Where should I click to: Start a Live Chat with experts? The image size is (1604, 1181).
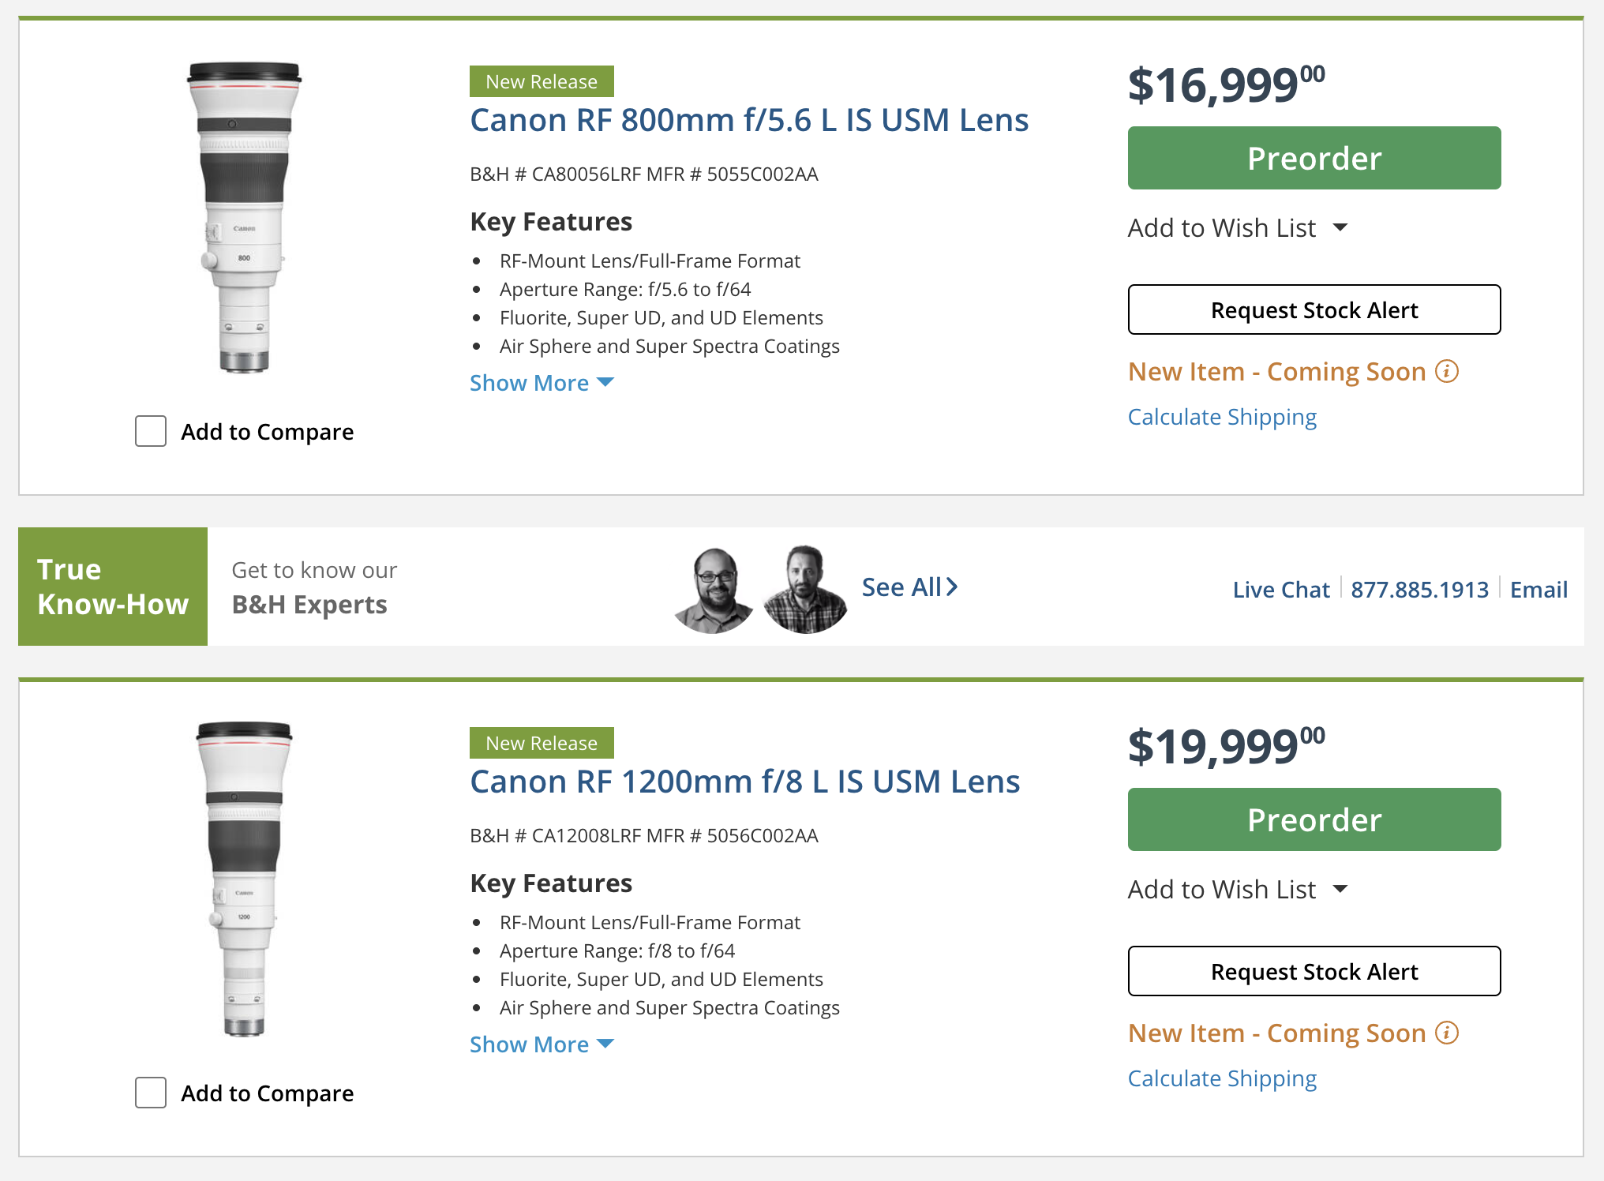[x=1280, y=590]
